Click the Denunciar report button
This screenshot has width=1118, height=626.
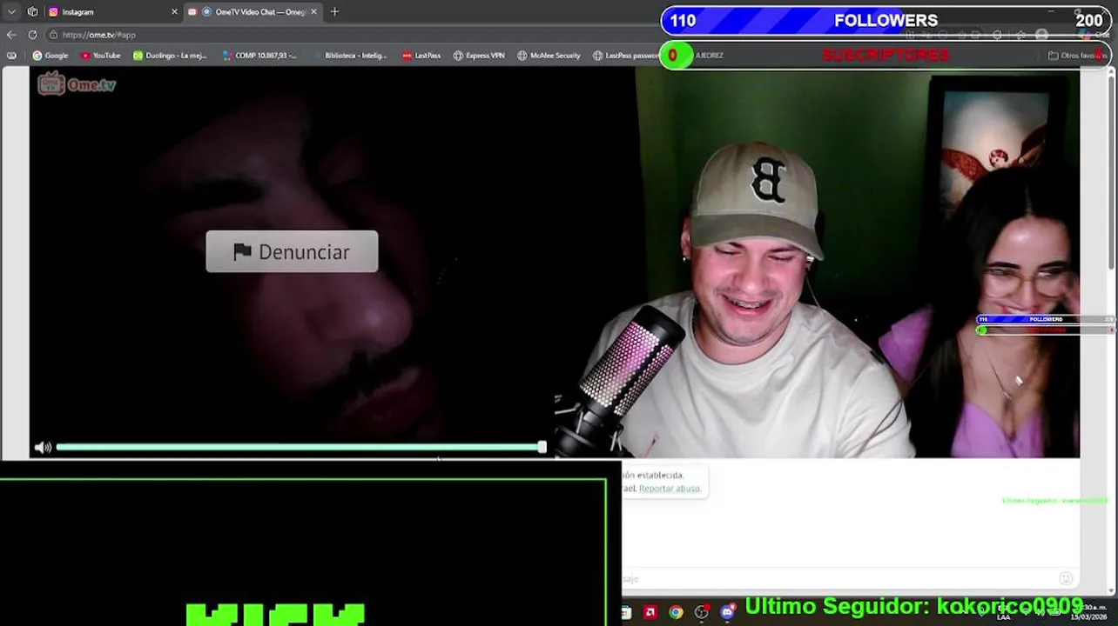pos(292,251)
